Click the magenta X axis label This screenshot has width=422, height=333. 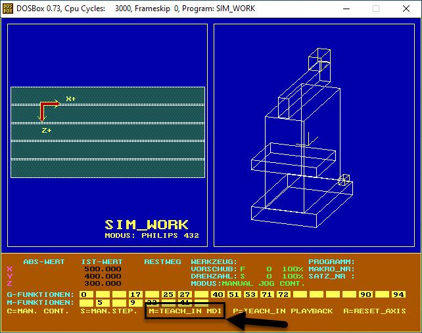pyautogui.click(x=10, y=269)
